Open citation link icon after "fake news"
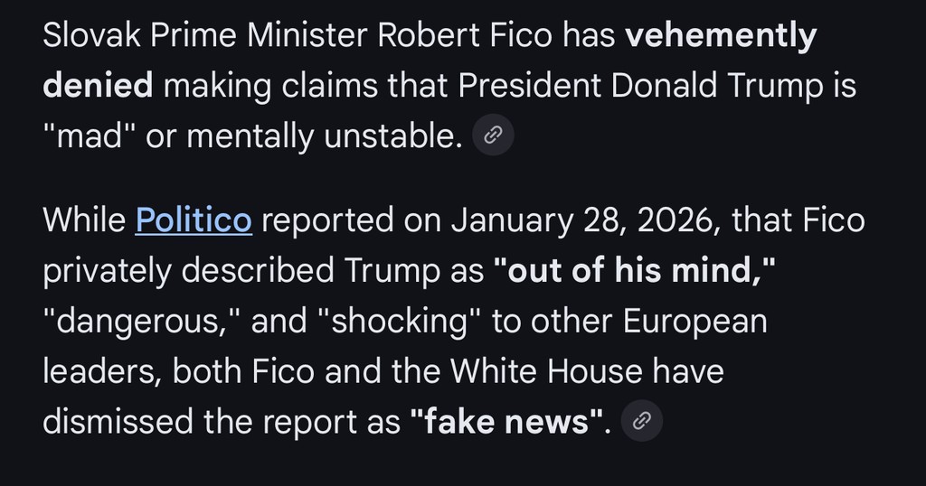This screenshot has width=926, height=486. coord(641,421)
